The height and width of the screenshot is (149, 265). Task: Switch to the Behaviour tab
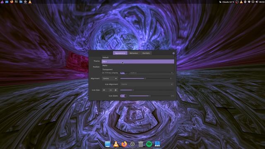coord(134,53)
